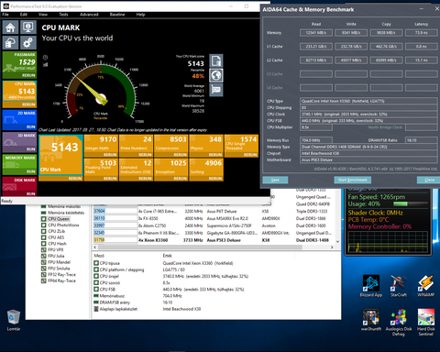Click right arrow of AIDA64 horizontal scrollbar
This screenshot has width=440, height=352.
[x=332, y=247]
